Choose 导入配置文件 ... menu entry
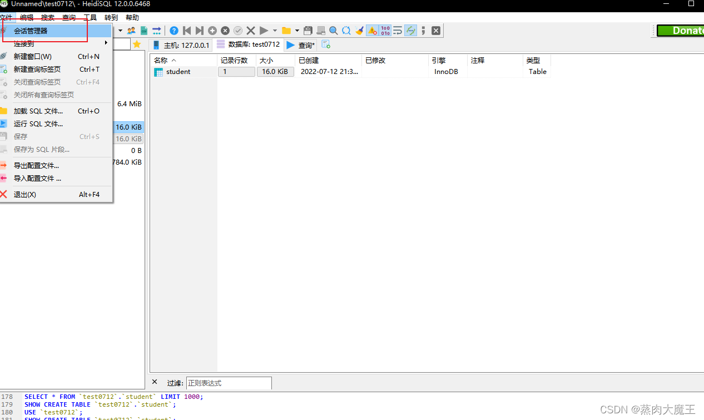This screenshot has height=420, width=704. [56, 178]
